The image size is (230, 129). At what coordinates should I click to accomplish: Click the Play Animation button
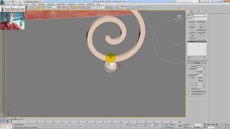211,125
